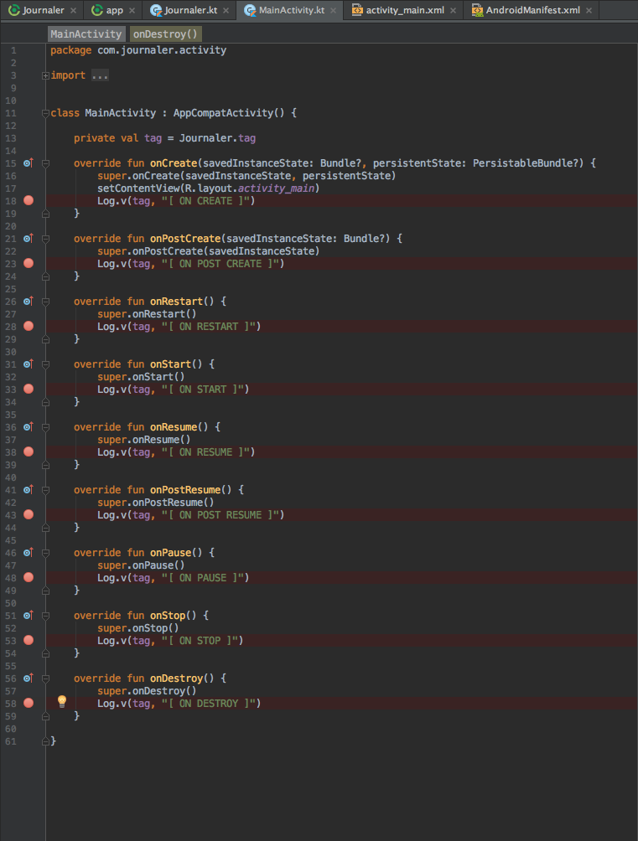
Task: Click line number 11 in the gutter
Action: tap(11, 113)
